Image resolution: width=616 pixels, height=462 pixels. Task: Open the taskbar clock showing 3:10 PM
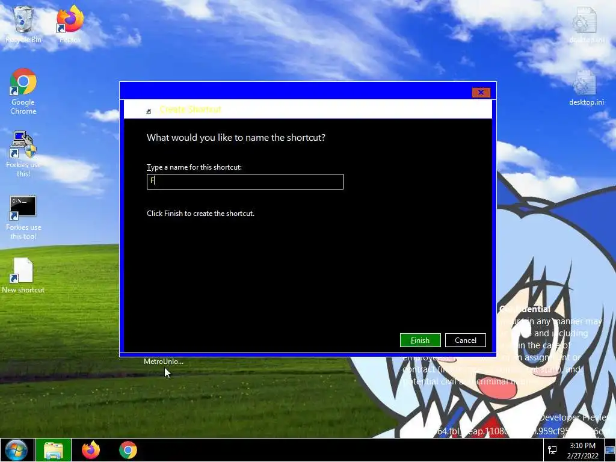click(582, 451)
